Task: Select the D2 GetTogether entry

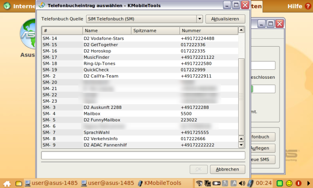Action: [x=140, y=45]
